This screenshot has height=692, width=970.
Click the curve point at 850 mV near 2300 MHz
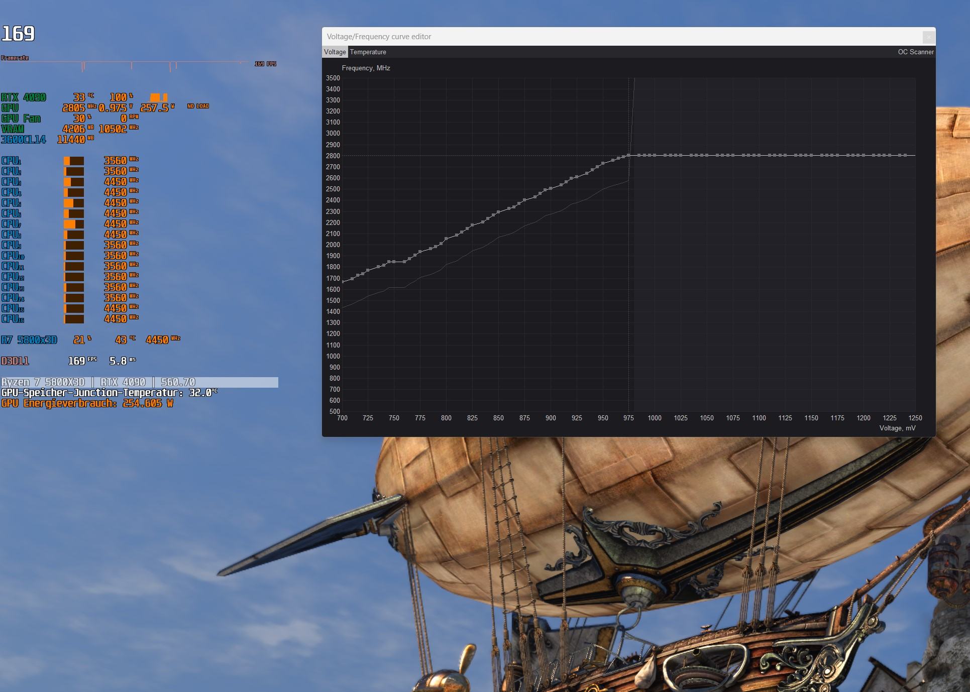[x=498, y=212]
